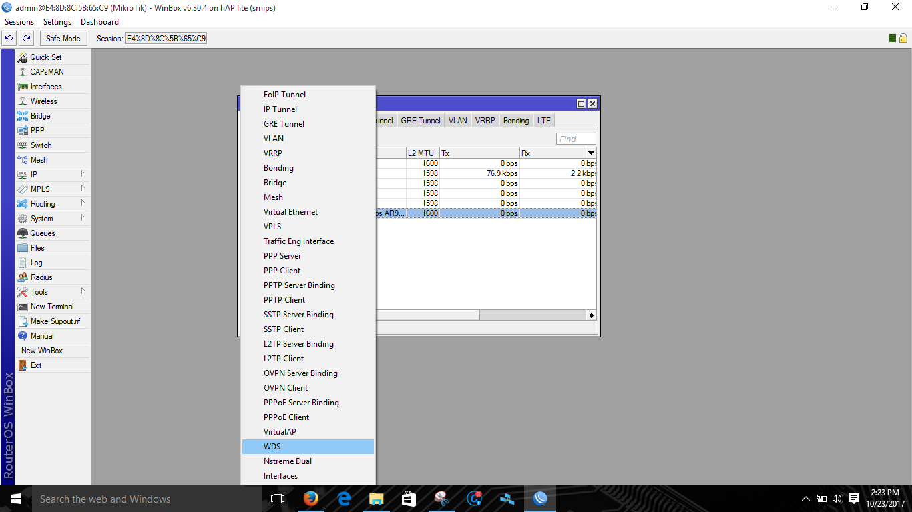Screen dimensions: 912x512
Task: Enable Safe Mode
Action: [x=63, y=38]
